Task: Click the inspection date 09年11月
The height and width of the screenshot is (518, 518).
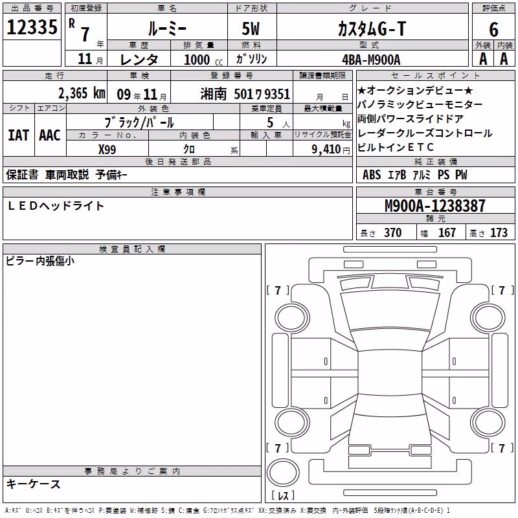Action: 142,95
